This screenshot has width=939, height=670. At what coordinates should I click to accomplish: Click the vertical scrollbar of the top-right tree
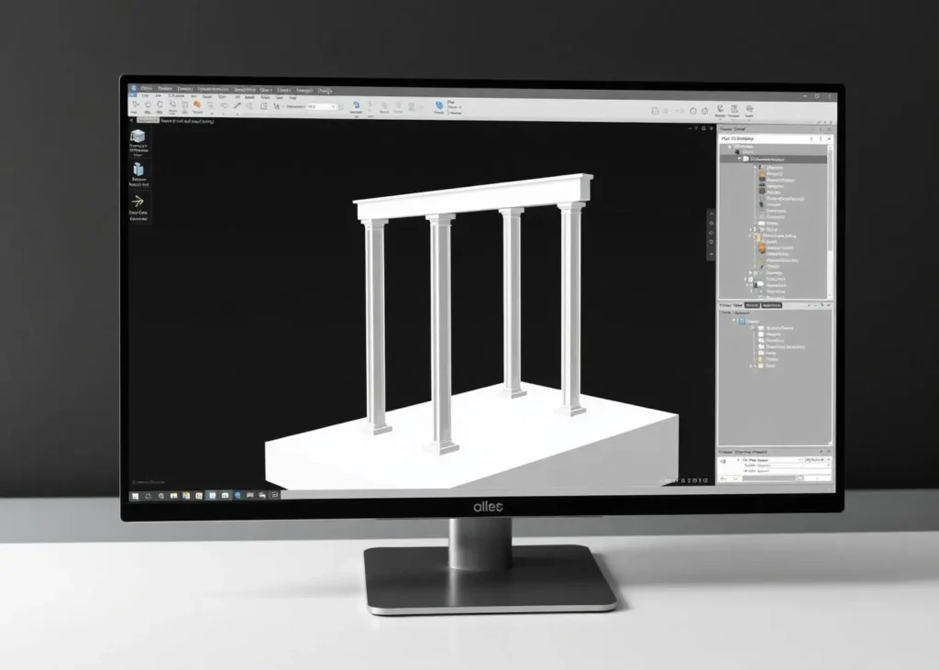(830, 222)
